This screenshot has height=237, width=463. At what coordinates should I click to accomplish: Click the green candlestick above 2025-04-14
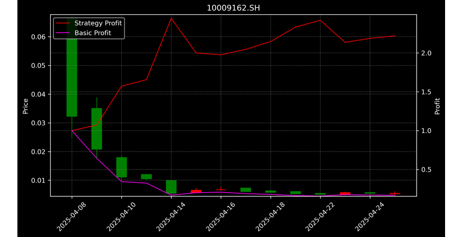pyautogui.click(x=171, y=186)
